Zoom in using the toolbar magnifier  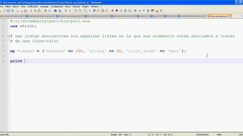65,11
